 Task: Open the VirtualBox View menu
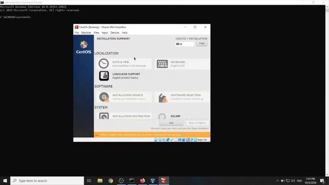(96, 33)
